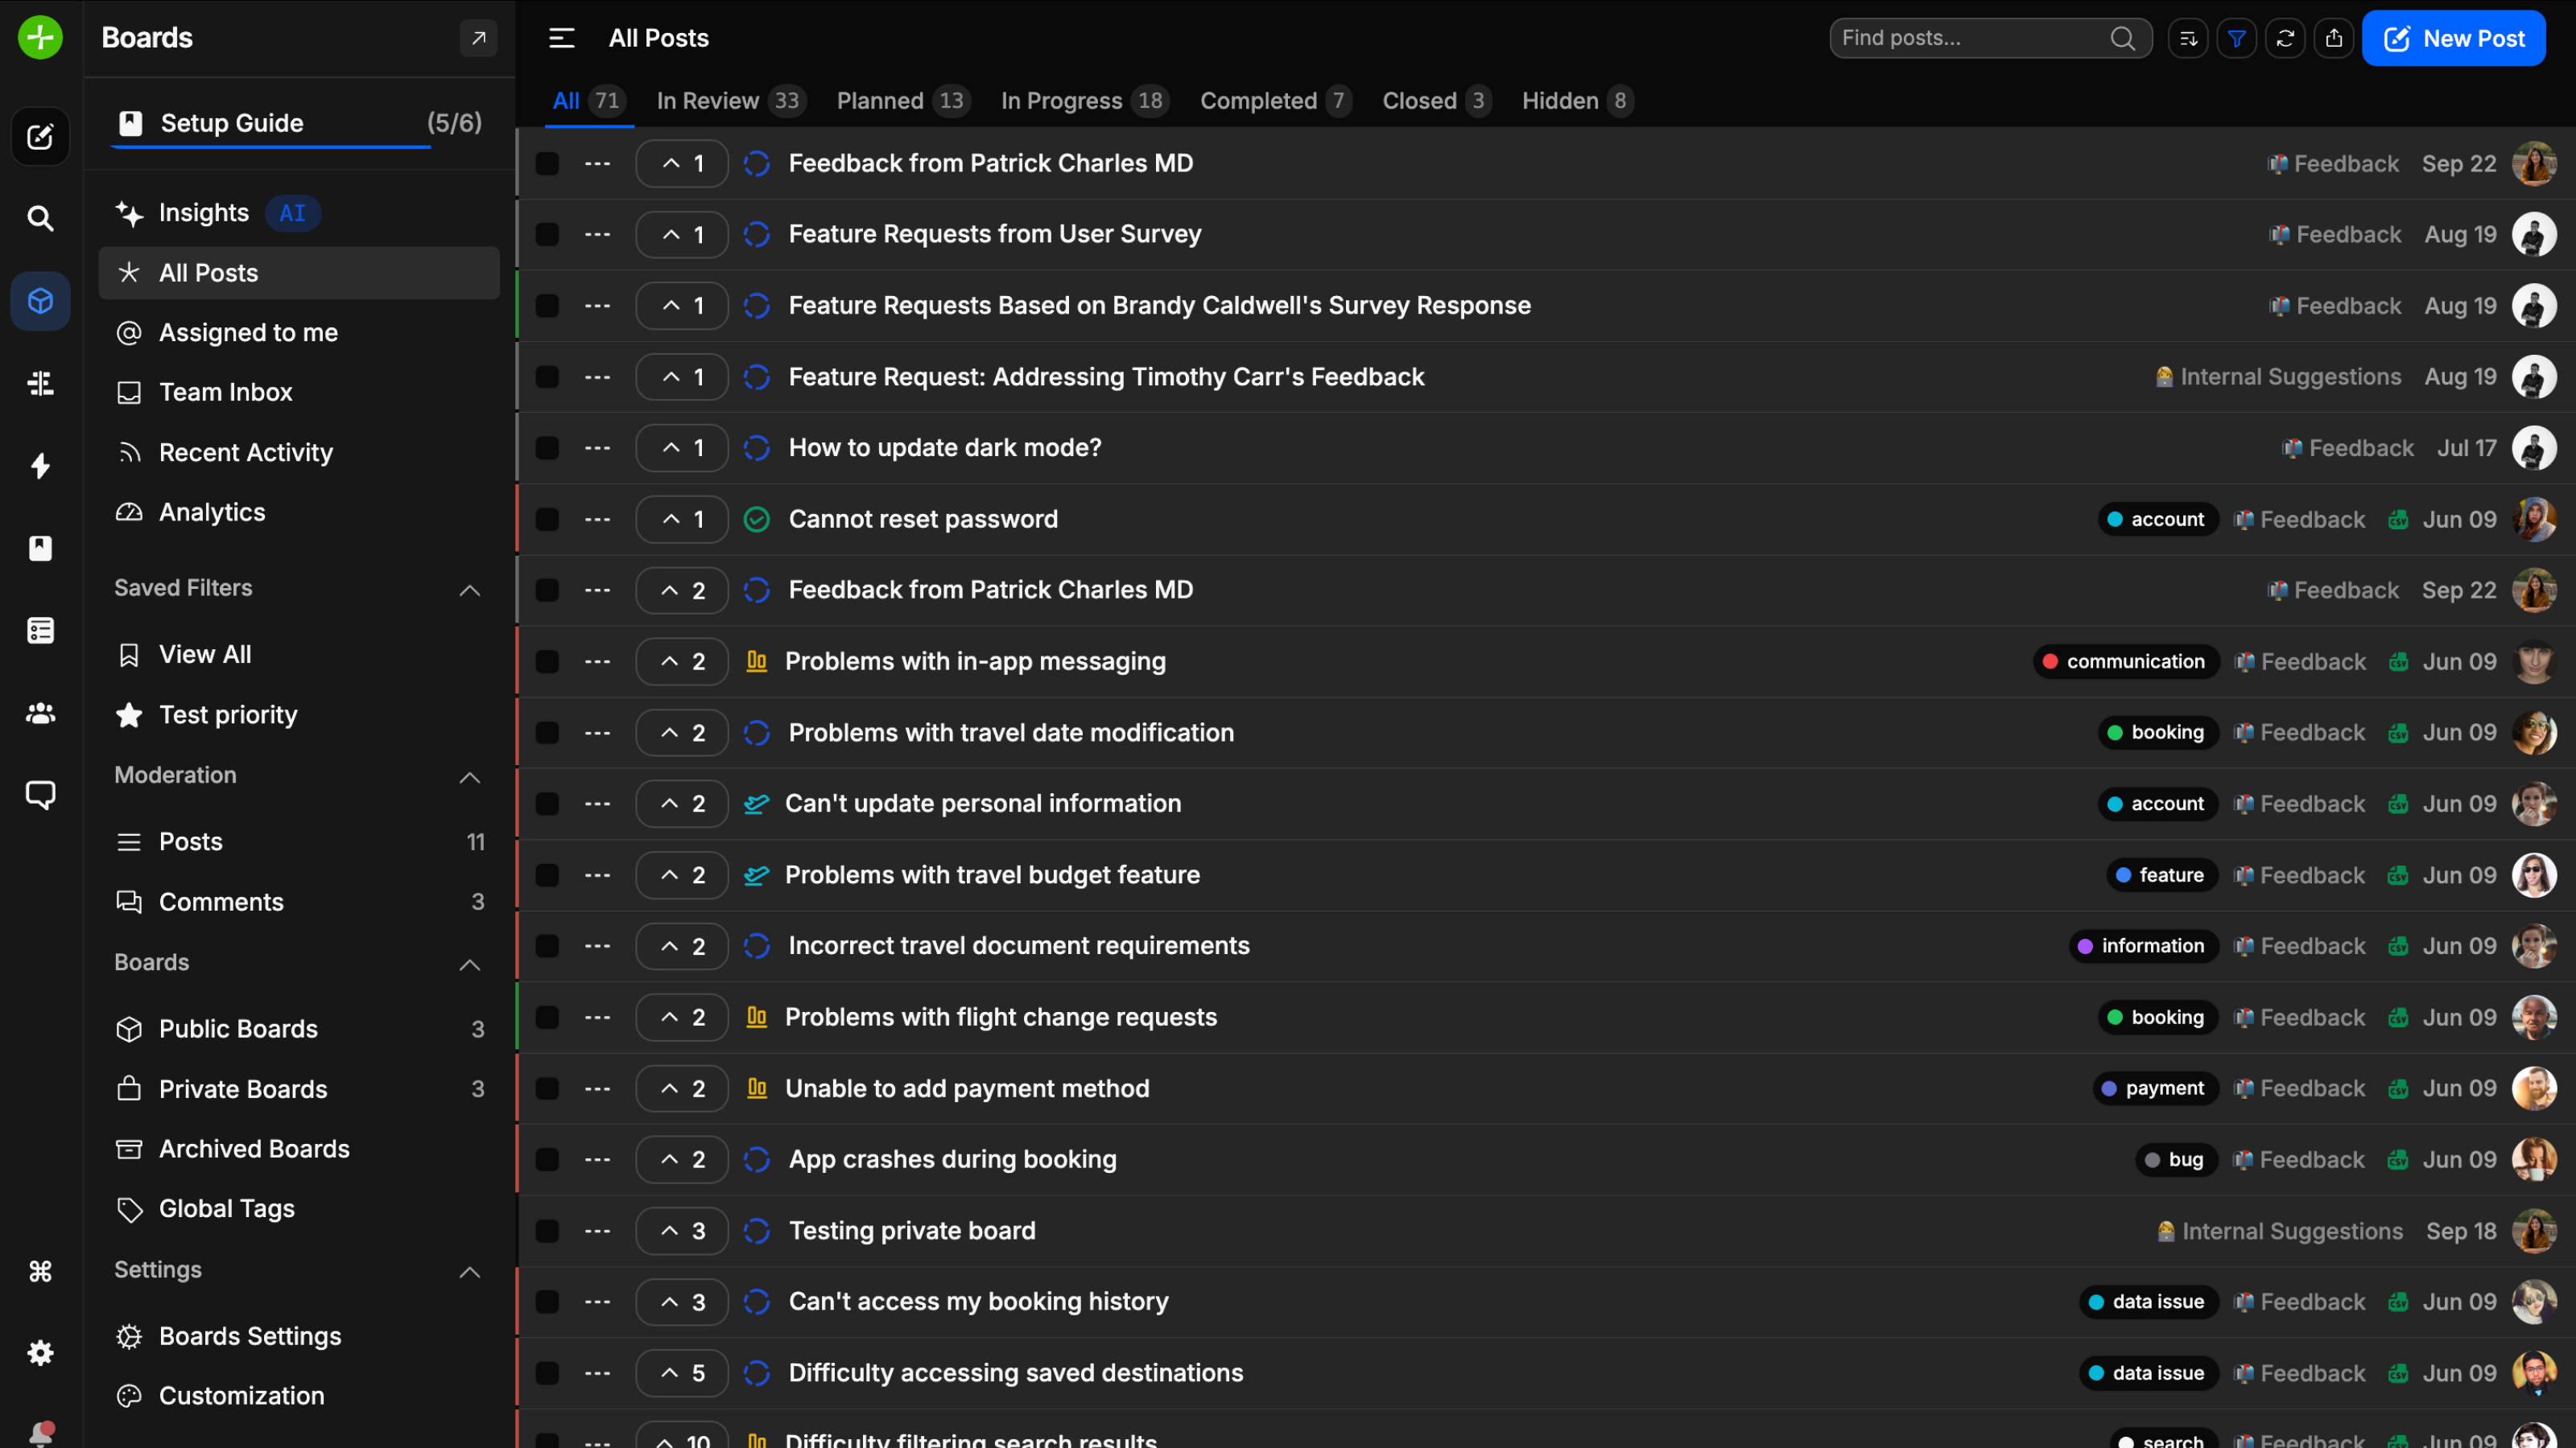Click the filter icon beside the search bar

click(2237, 38)
